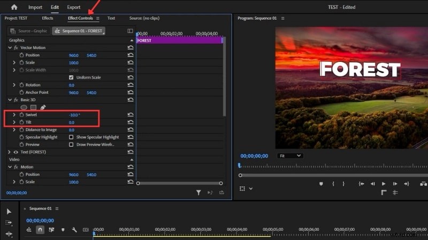Toggle Vector Motion Position stopwatch animation

[x=21, y=55]
